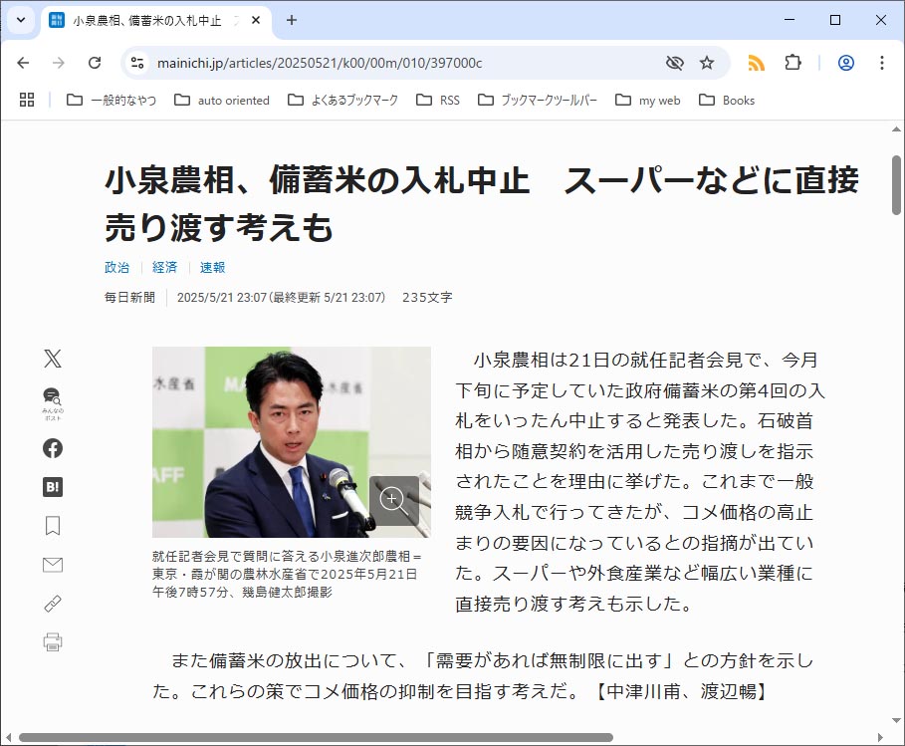Go forward to next page
Viewport: 905px width, 746px height.
[59, 63]
